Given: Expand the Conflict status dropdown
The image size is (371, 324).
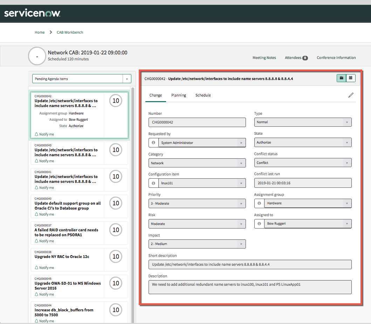Looking at the screenshot, I should tap(303, 163).
